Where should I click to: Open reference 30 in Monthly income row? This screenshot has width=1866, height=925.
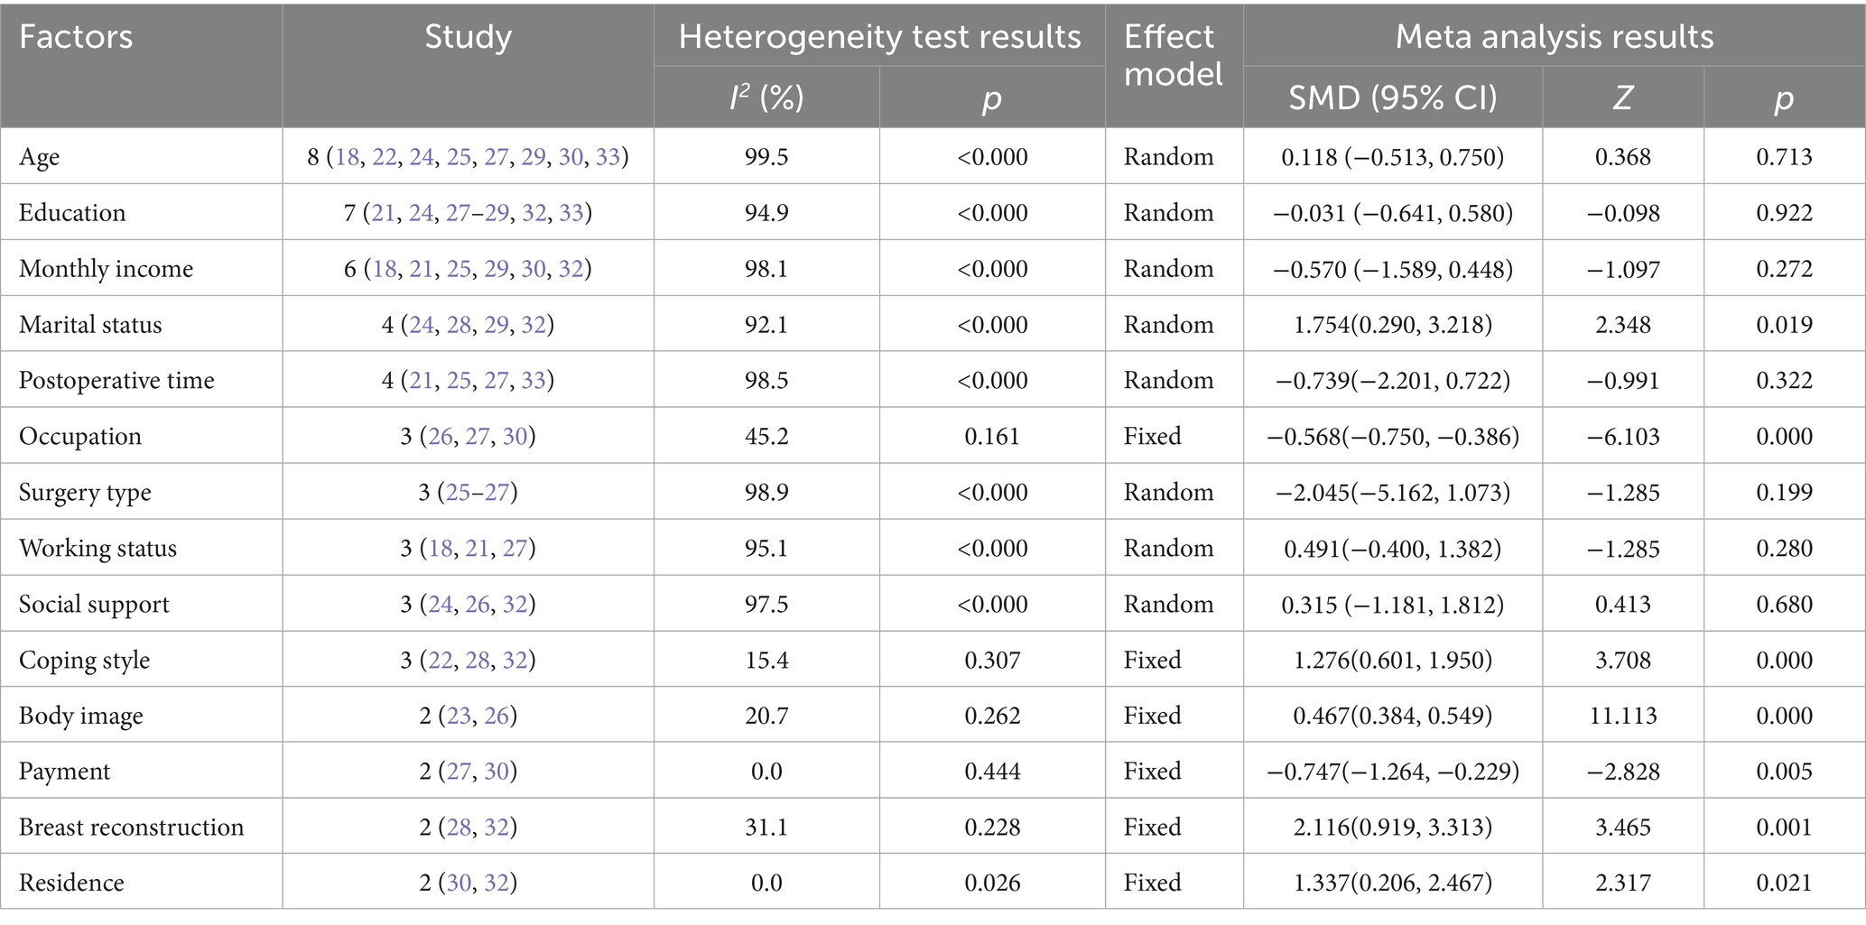tap(534, 269)
